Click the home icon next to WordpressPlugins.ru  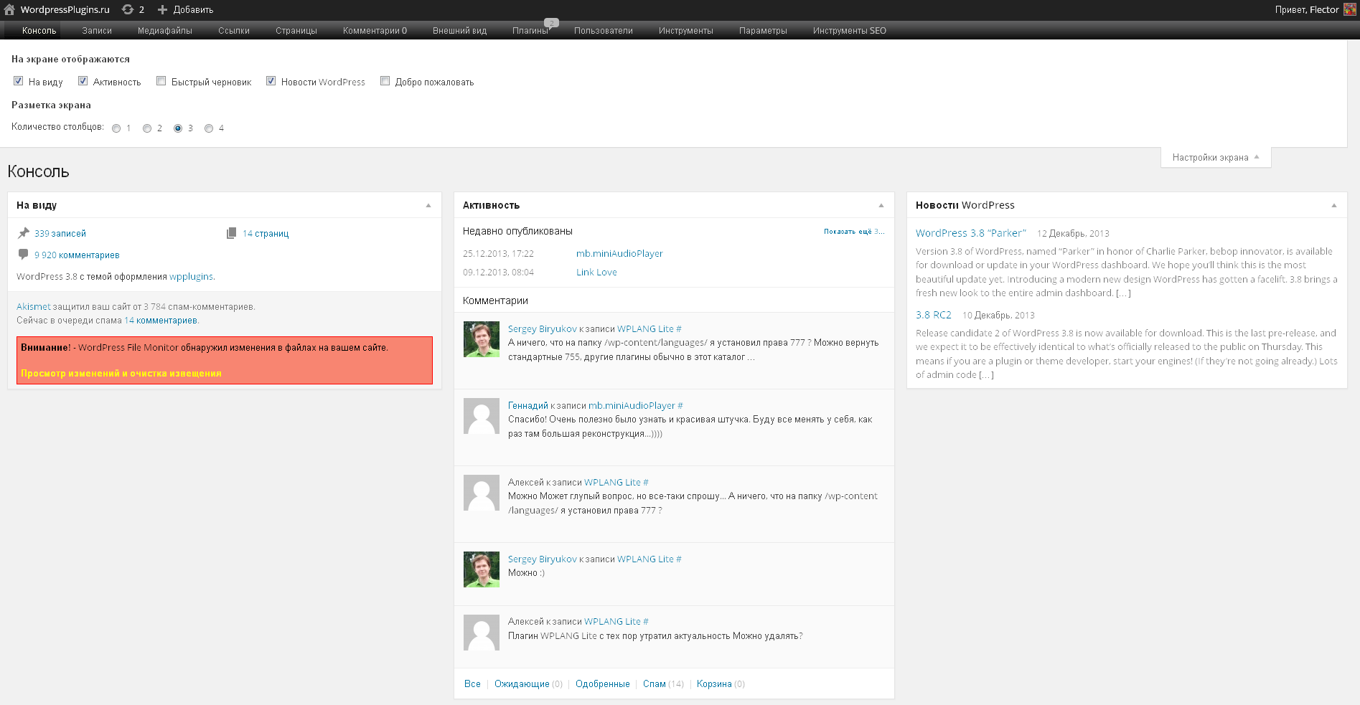point(9,9)
